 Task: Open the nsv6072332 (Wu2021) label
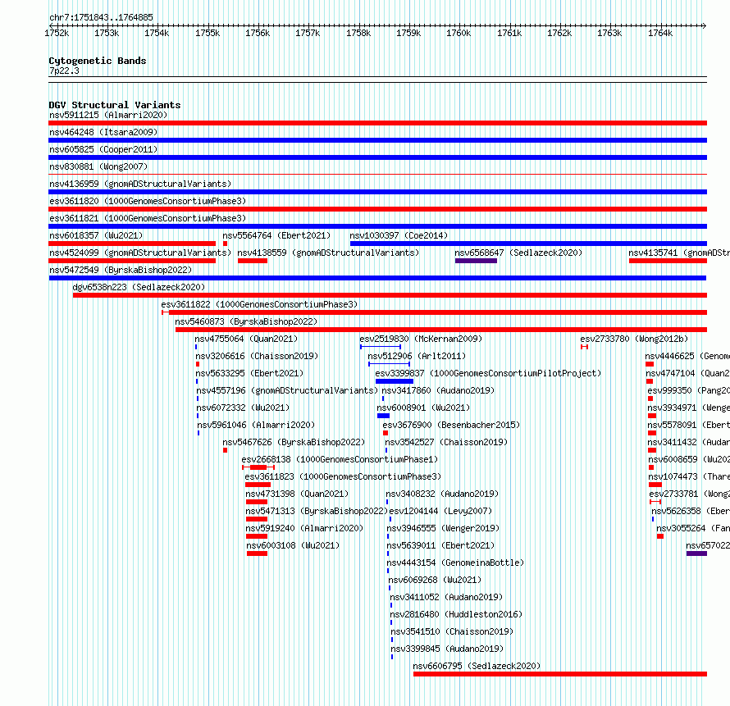pyautogui.click(x=243, y=408)
